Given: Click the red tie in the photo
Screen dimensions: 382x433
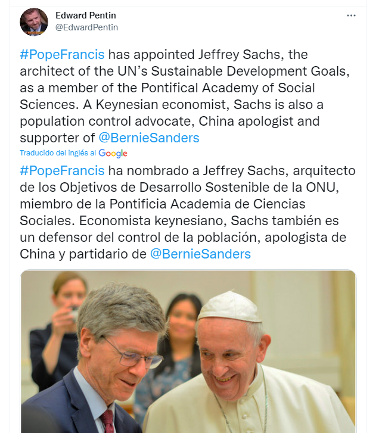Looking at the screenshot, I should coord(108,420).
